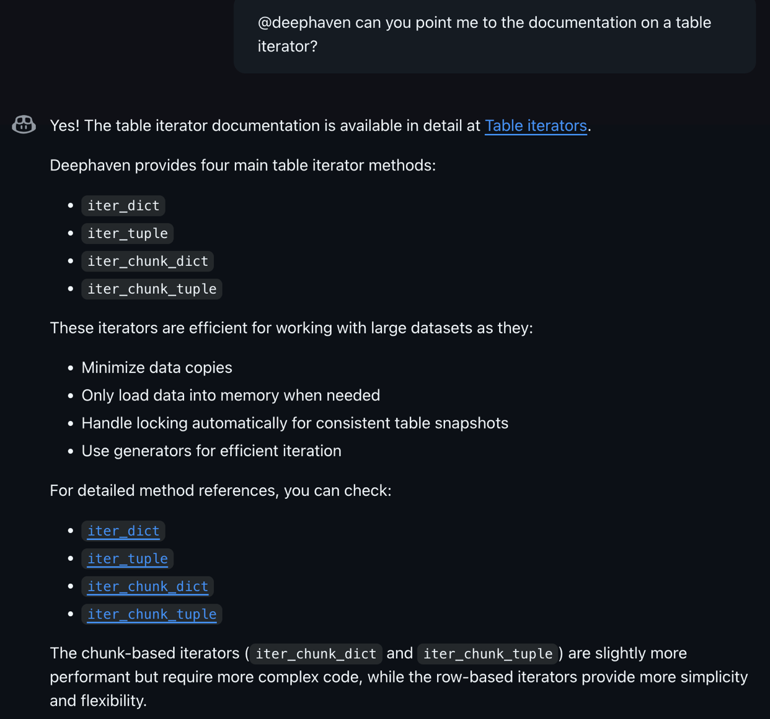770x719 pixels.
Task: Open the iter_chunk_tuple reference link
Action: (152, 614)
